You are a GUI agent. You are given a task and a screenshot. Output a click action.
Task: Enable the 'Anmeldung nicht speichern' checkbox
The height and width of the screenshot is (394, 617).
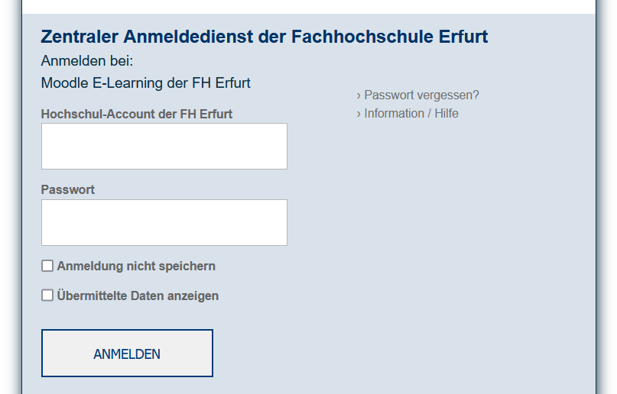47,266
